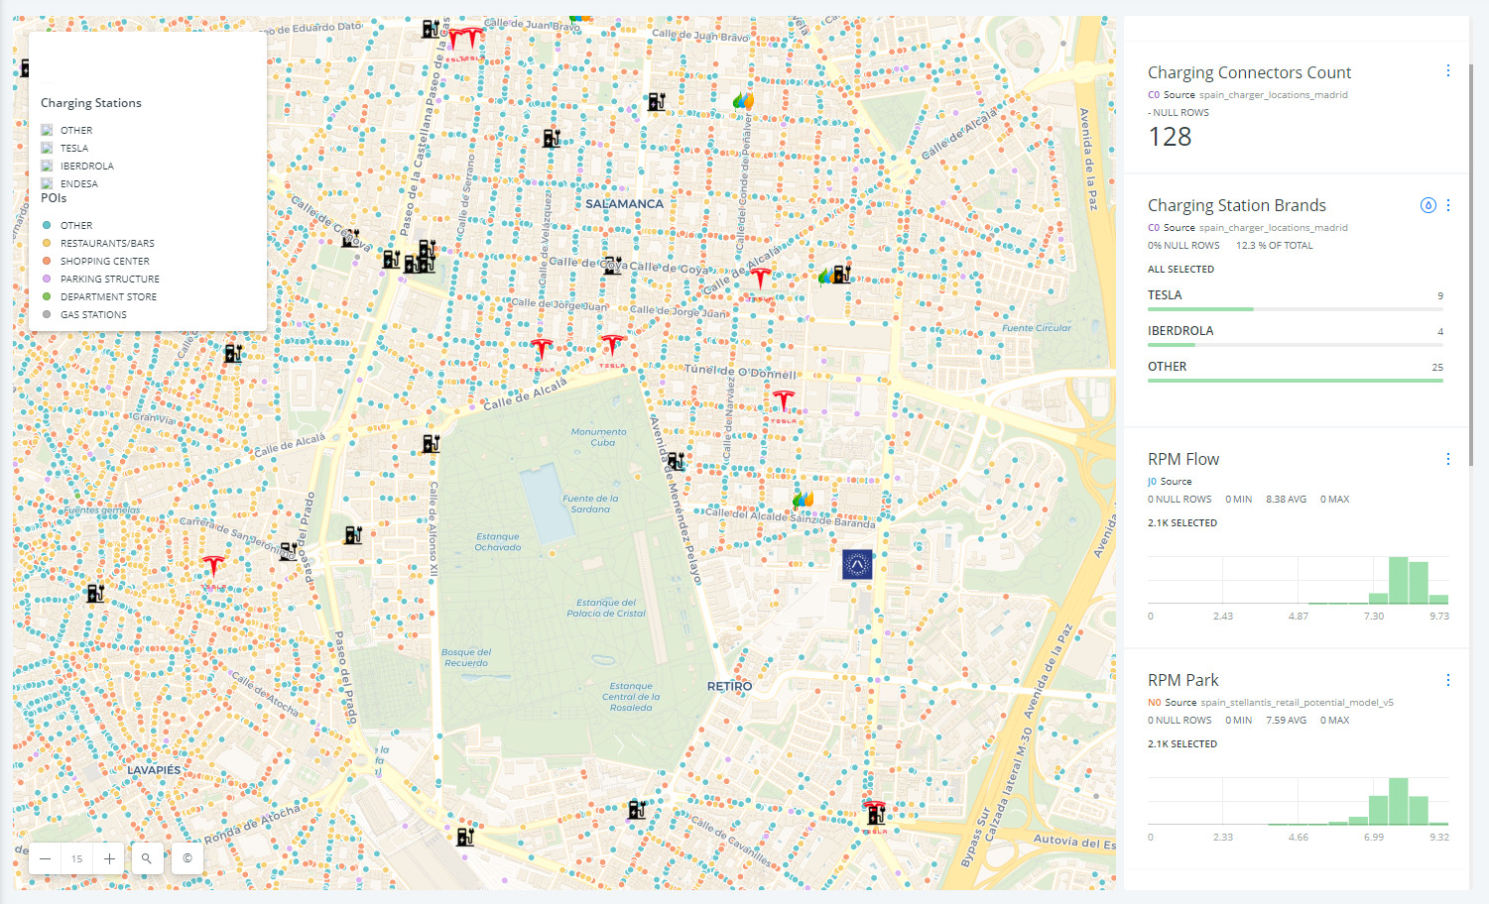Click the filter droplet icon on Charging Station Brands
Screen dimensions: 1489x904
1428,205
